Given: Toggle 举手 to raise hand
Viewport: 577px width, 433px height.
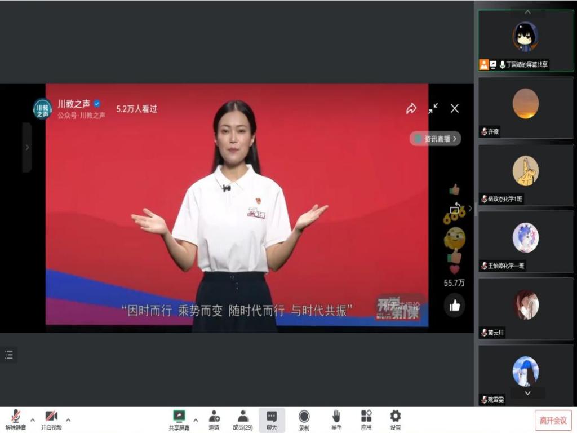Looking at the screenshot, I should click(336, 419).
